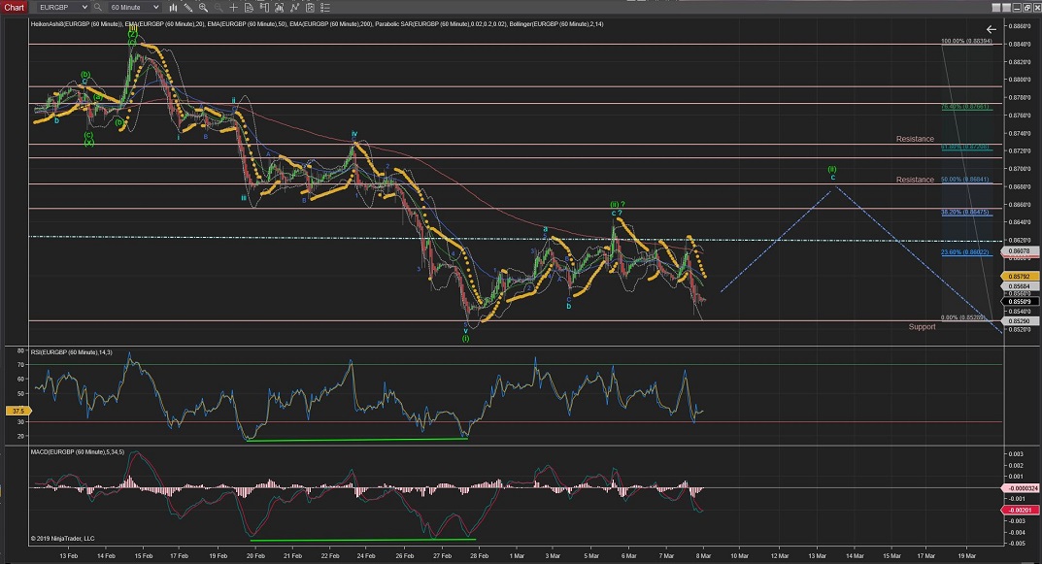Click the RSI 70 level axis label
This screenshot has width=1042, height=564.
(20, 365)
